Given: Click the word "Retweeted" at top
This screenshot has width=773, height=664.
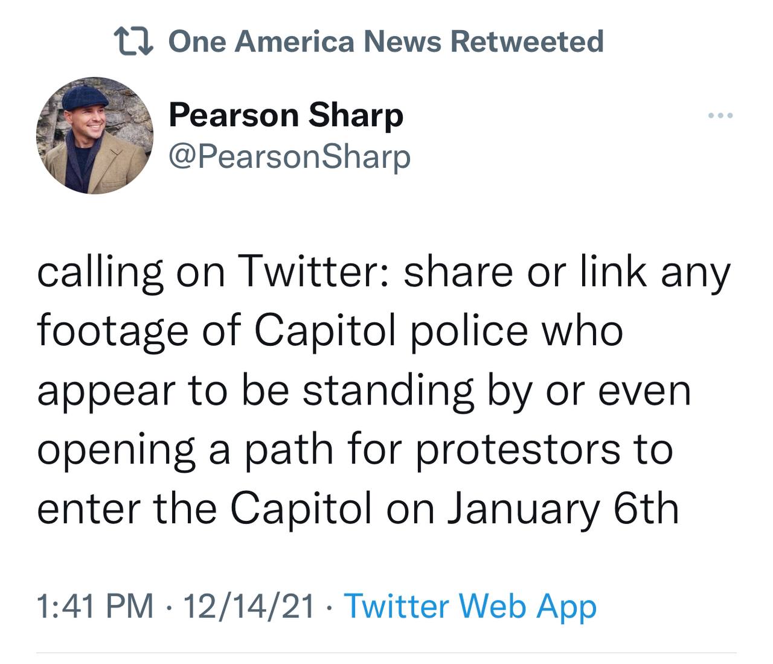Looking at the screenshot, I should click(x=527, y=42).
